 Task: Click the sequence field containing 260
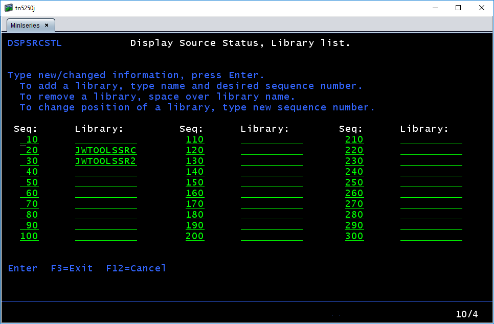354,193
